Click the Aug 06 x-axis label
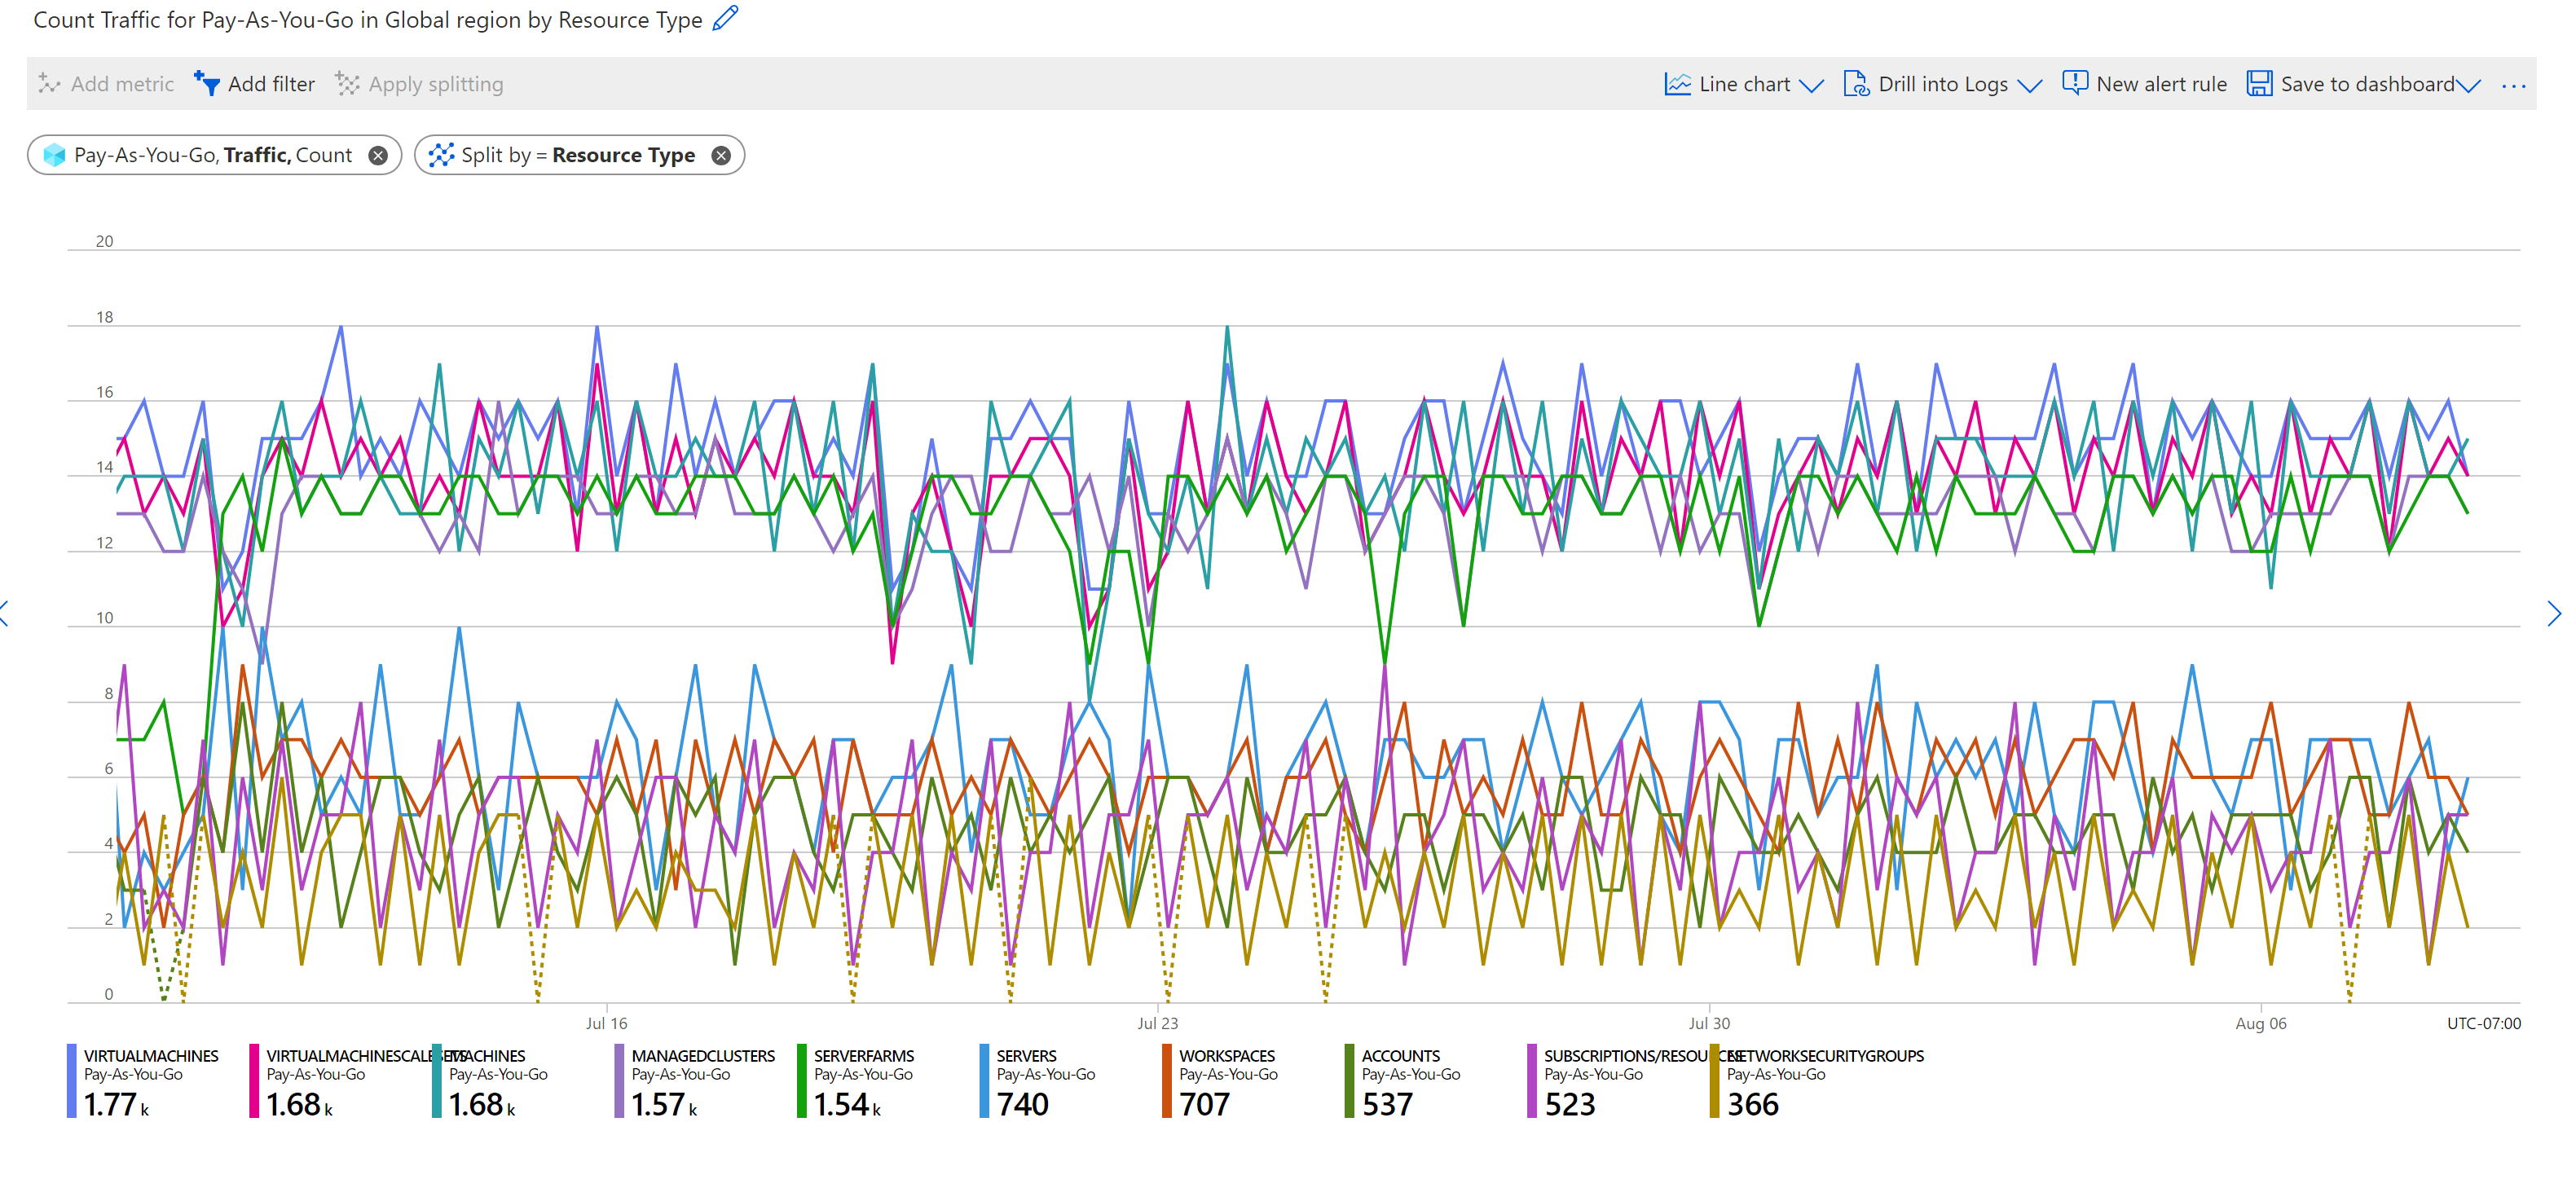The width and height of the screenshot is (2576, 1188). 2260,1023
